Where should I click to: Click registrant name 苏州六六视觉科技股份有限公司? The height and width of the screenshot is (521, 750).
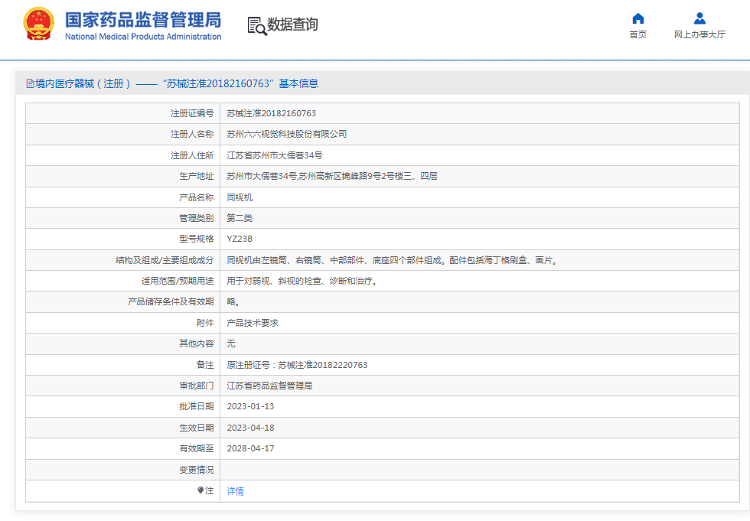286,134
